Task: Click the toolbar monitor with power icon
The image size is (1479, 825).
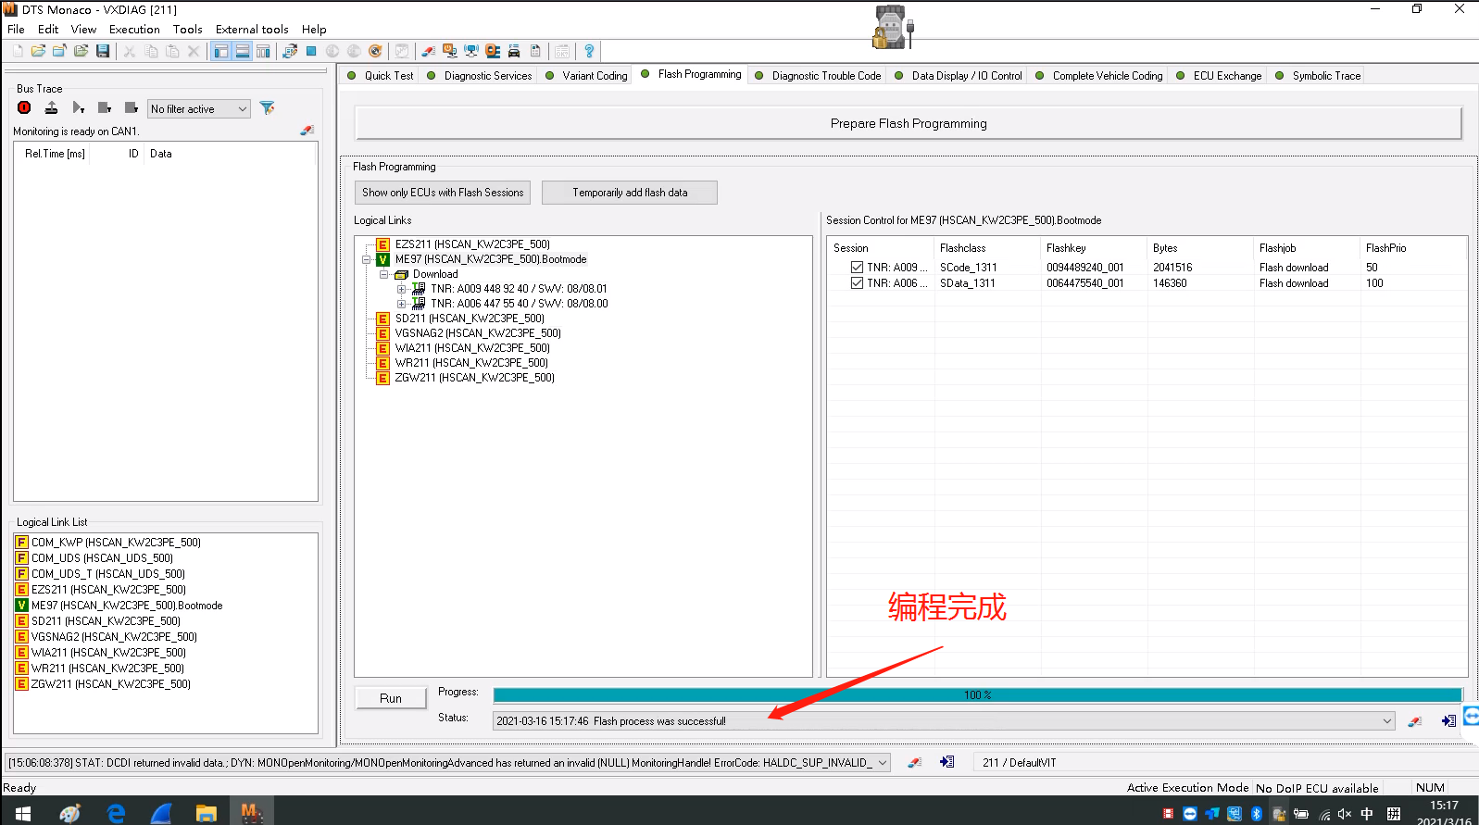Action: click(x=450, y=51)
